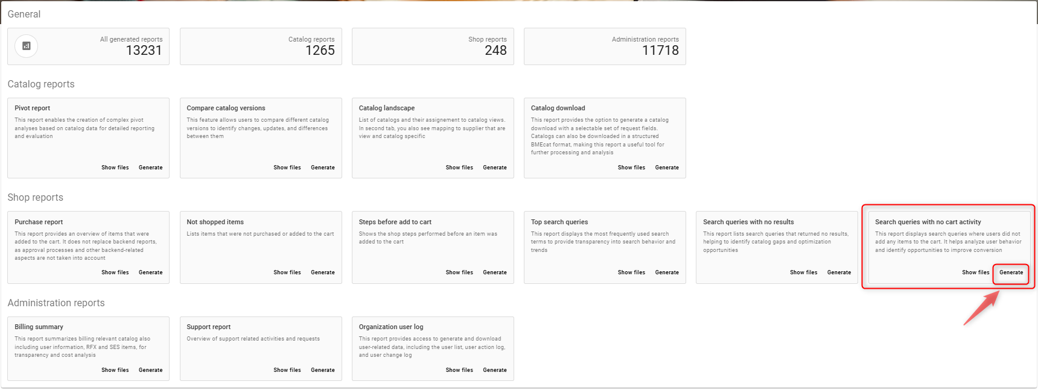
Task: Show files for Purchase report
Action: (x=115, y=272)
